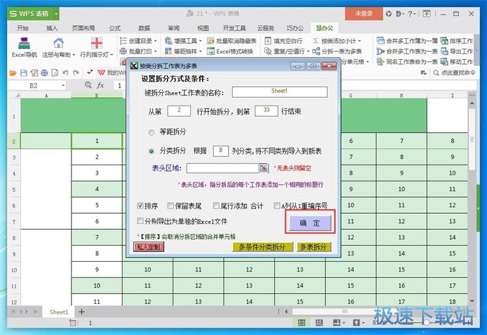Click the redo arrow icon
The width and height of the screenshot is (487, 335).
coord(76,73)
